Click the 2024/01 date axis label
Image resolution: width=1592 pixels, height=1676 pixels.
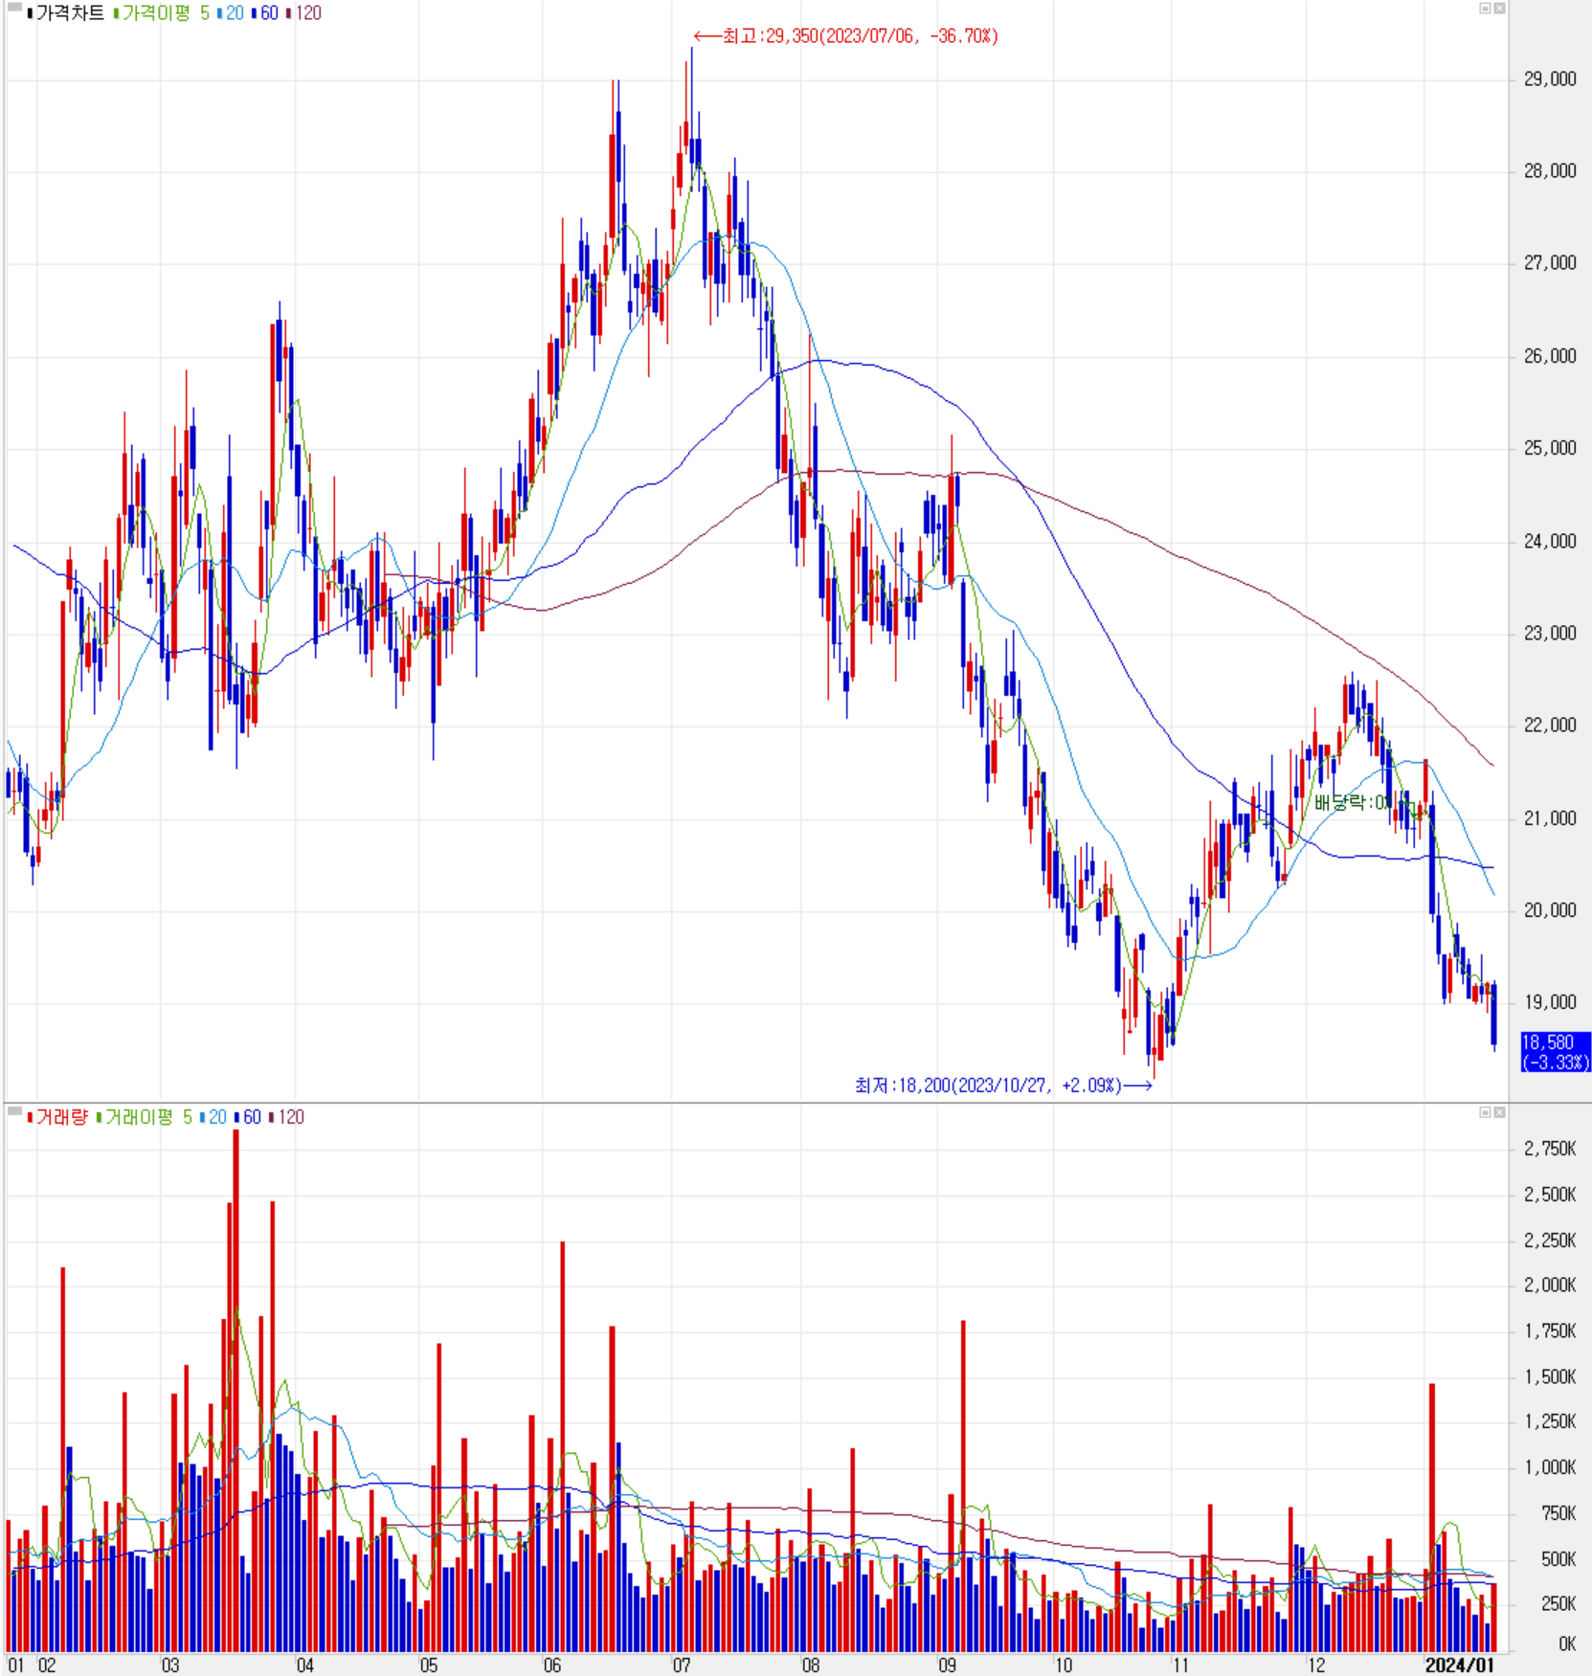1459,1665
